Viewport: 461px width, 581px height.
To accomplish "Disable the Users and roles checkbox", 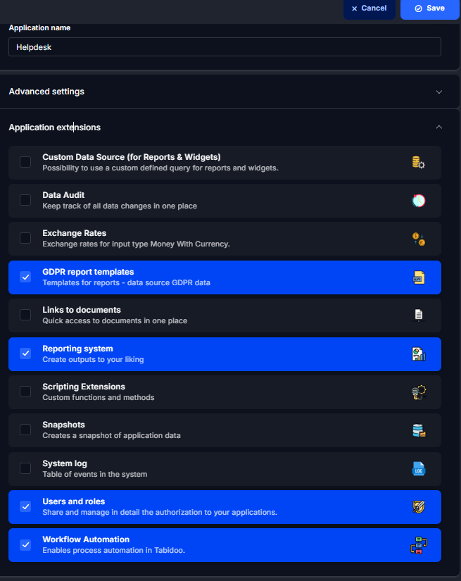I will coord(25,506).
